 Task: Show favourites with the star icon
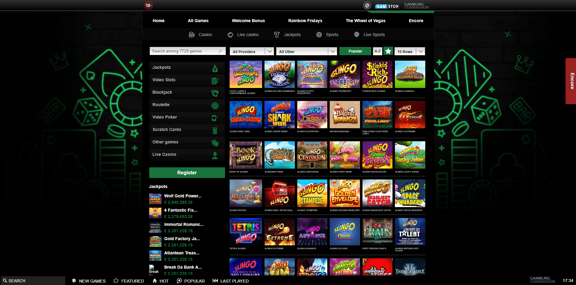388,51
